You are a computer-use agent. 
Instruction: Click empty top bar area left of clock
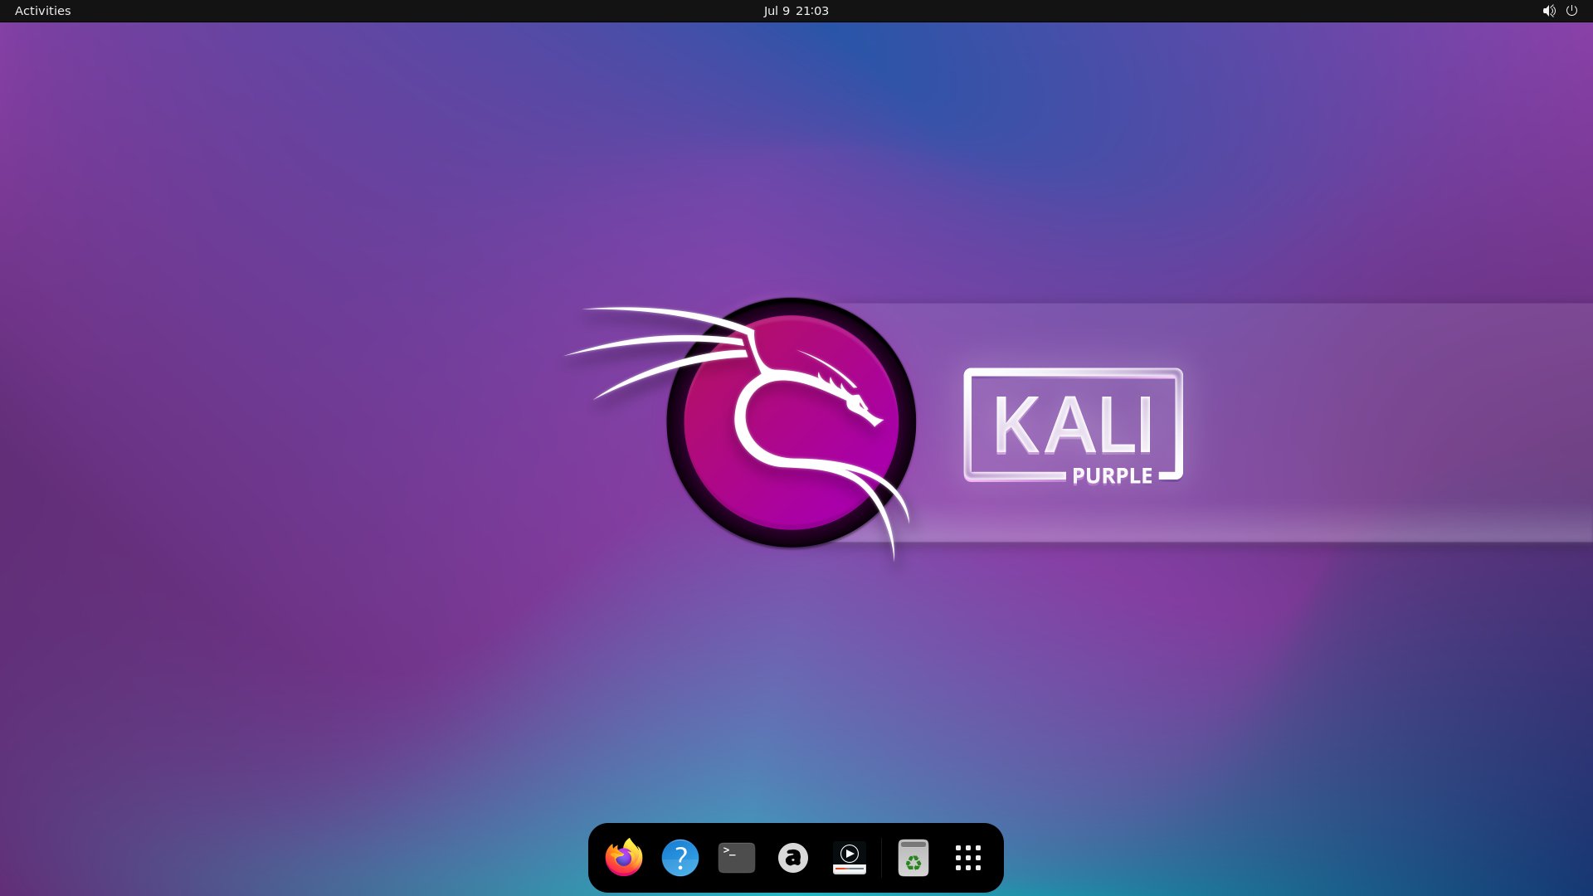415,11
